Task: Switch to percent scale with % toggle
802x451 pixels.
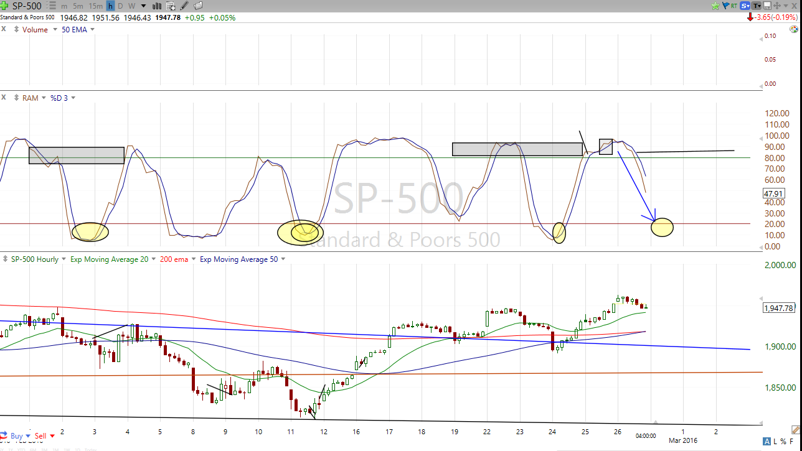Action: [x=783, y=441]
